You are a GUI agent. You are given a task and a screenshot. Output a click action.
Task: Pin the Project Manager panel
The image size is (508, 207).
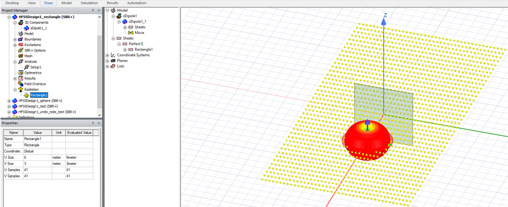click(x=93, y=10)
